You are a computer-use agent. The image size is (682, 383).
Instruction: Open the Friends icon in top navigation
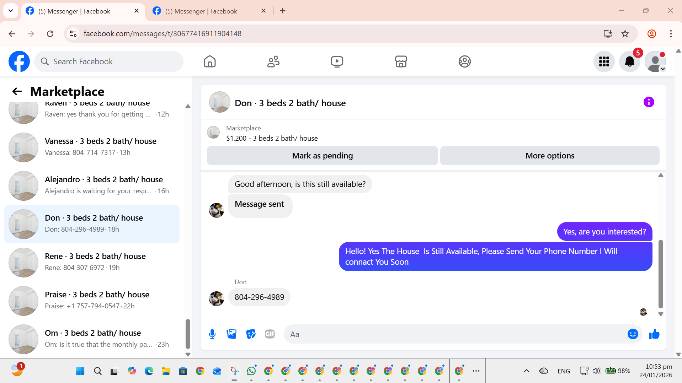pos(273,61)
